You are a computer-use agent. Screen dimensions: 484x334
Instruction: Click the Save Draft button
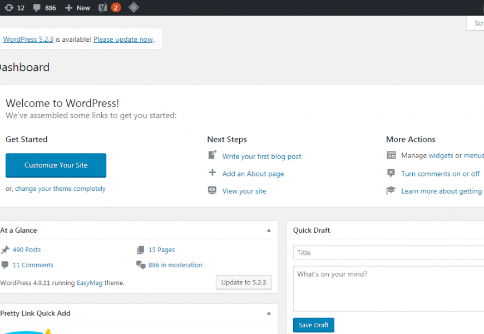coord(314,325)
